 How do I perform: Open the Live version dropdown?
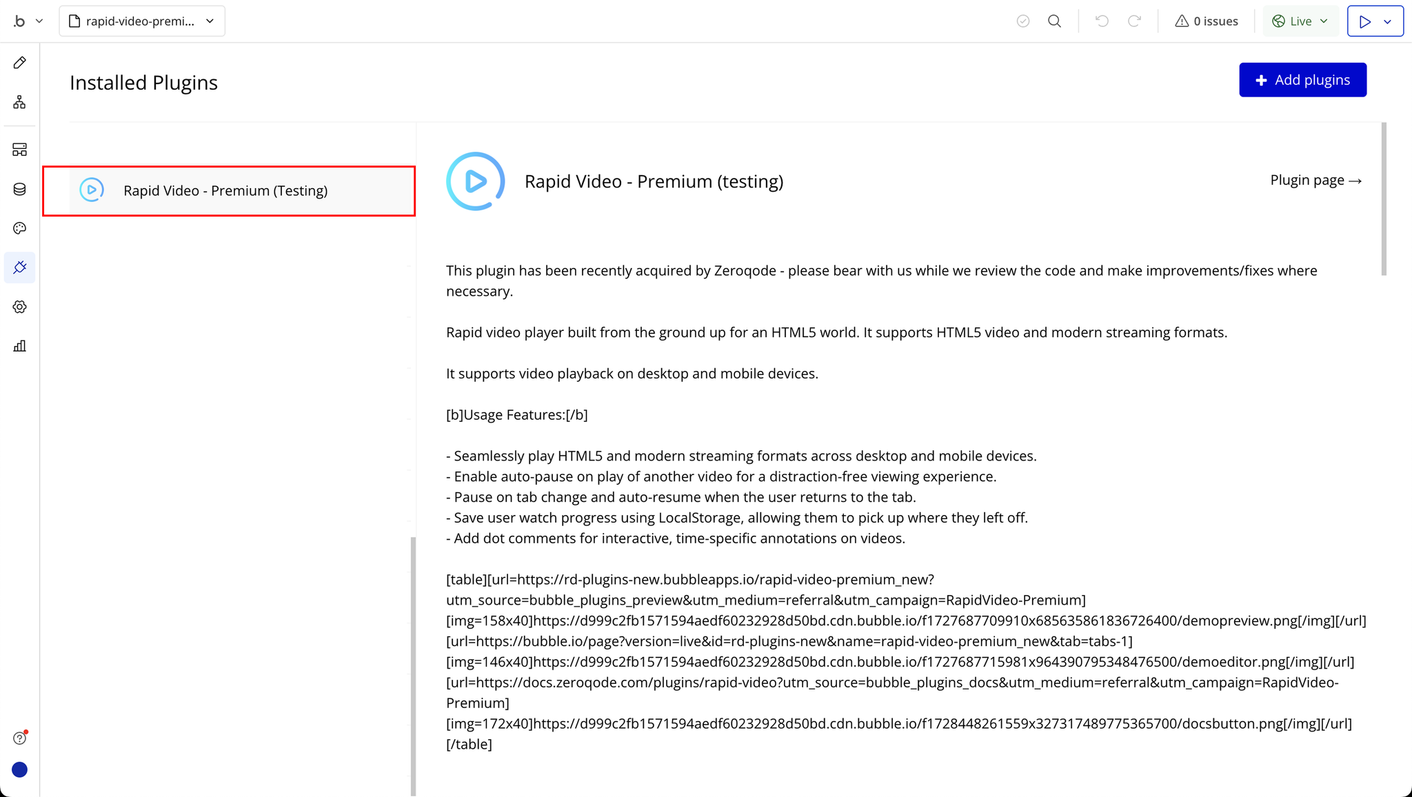[1300, 21]
